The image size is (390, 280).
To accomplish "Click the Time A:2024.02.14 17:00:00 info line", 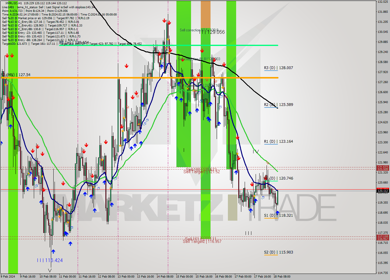I will point(59,14).
